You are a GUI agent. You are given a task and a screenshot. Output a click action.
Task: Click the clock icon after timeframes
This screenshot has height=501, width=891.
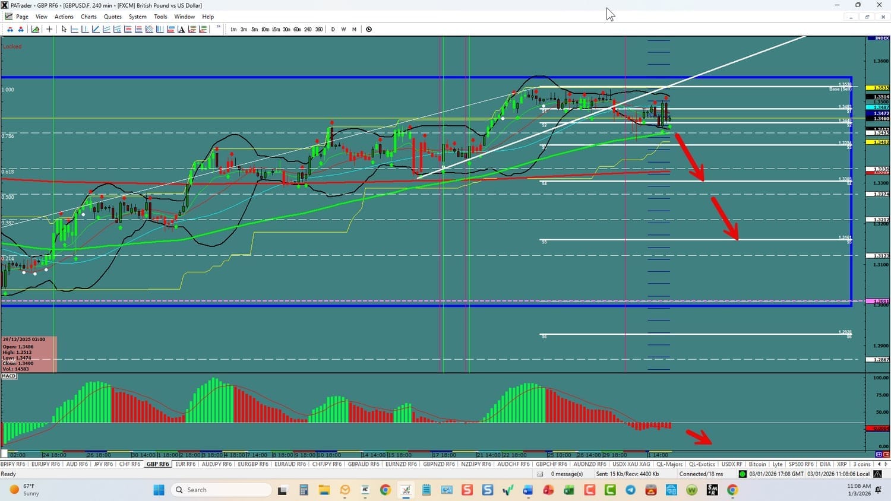point(369,29)
